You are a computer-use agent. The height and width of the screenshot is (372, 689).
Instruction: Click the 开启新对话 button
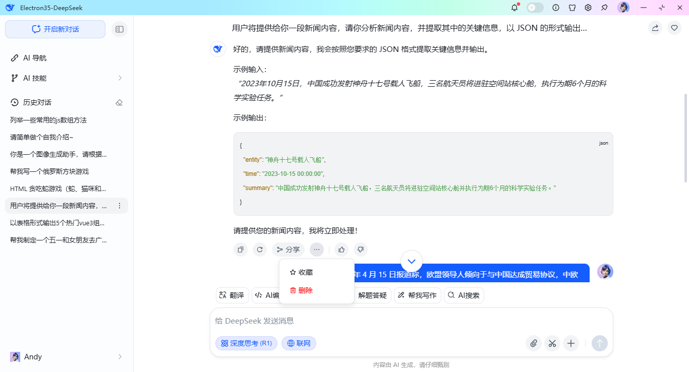tap(55, 29)
